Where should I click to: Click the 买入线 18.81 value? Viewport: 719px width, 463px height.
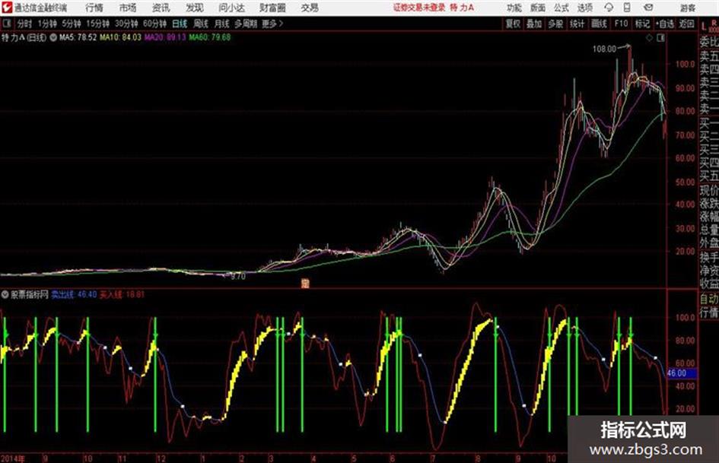click(122, 295)
